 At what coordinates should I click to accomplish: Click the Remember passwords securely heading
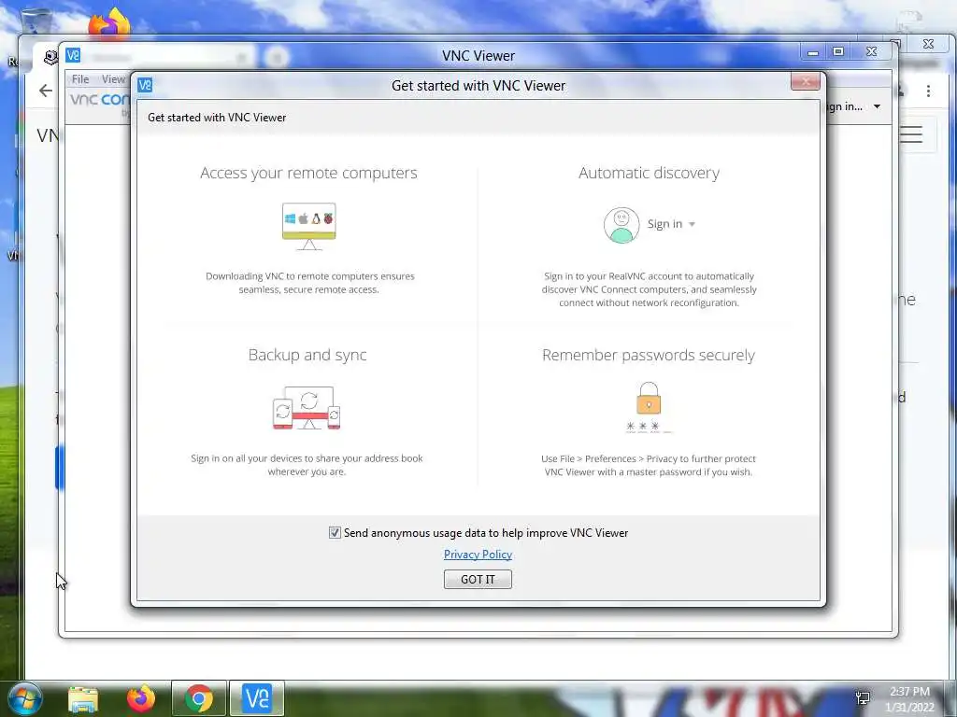coord(649,355)
